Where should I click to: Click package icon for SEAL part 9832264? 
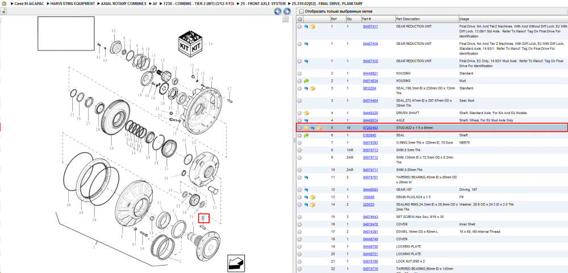point(312,89)
